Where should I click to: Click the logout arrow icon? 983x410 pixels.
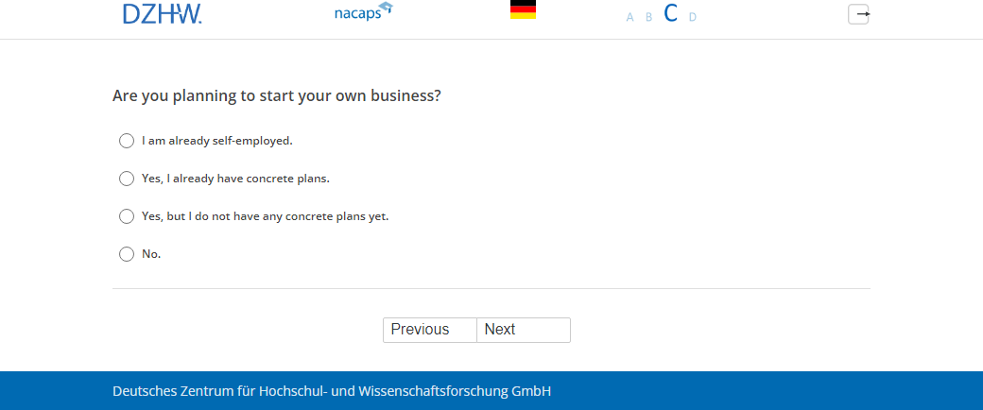click(858, 14)
